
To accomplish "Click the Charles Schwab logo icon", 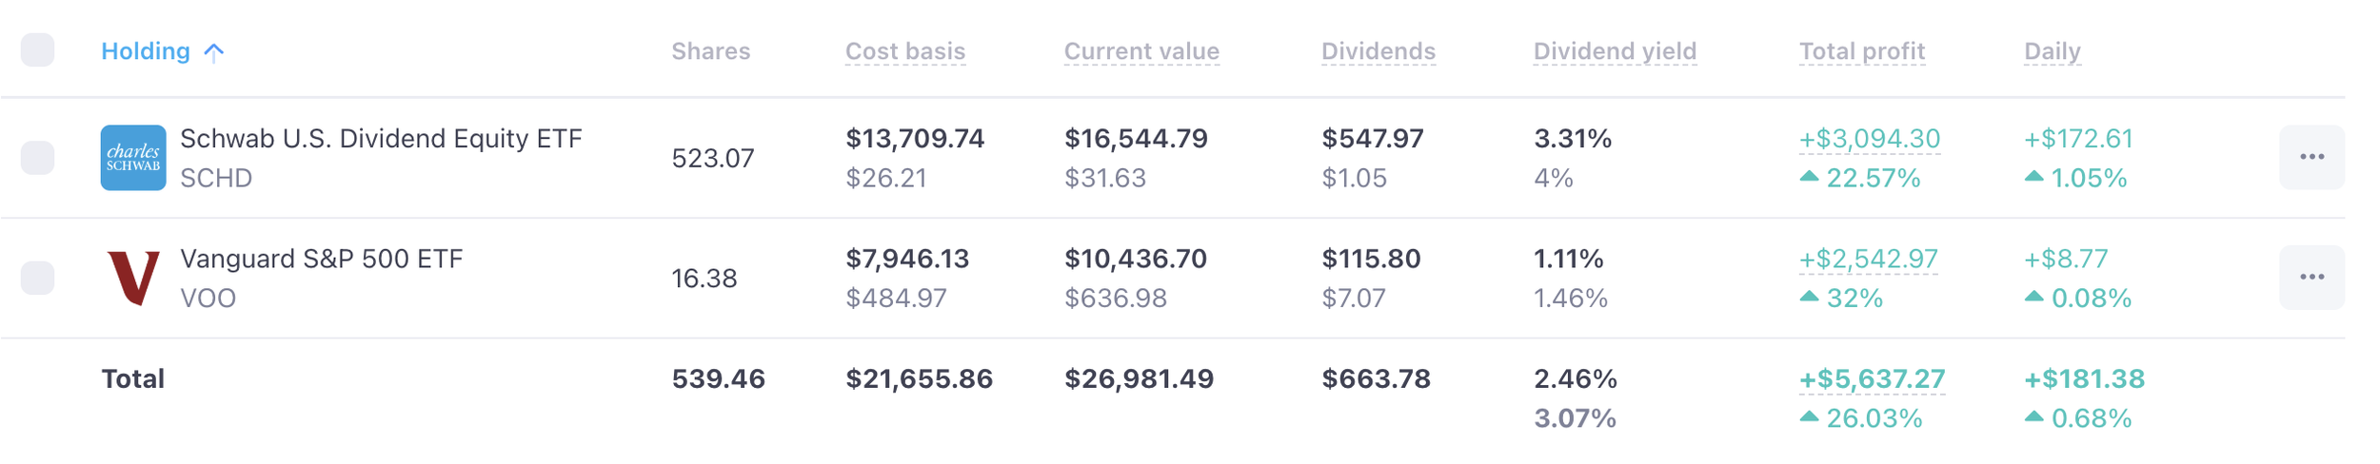I will pyautogui.click(x=133, y=158).
